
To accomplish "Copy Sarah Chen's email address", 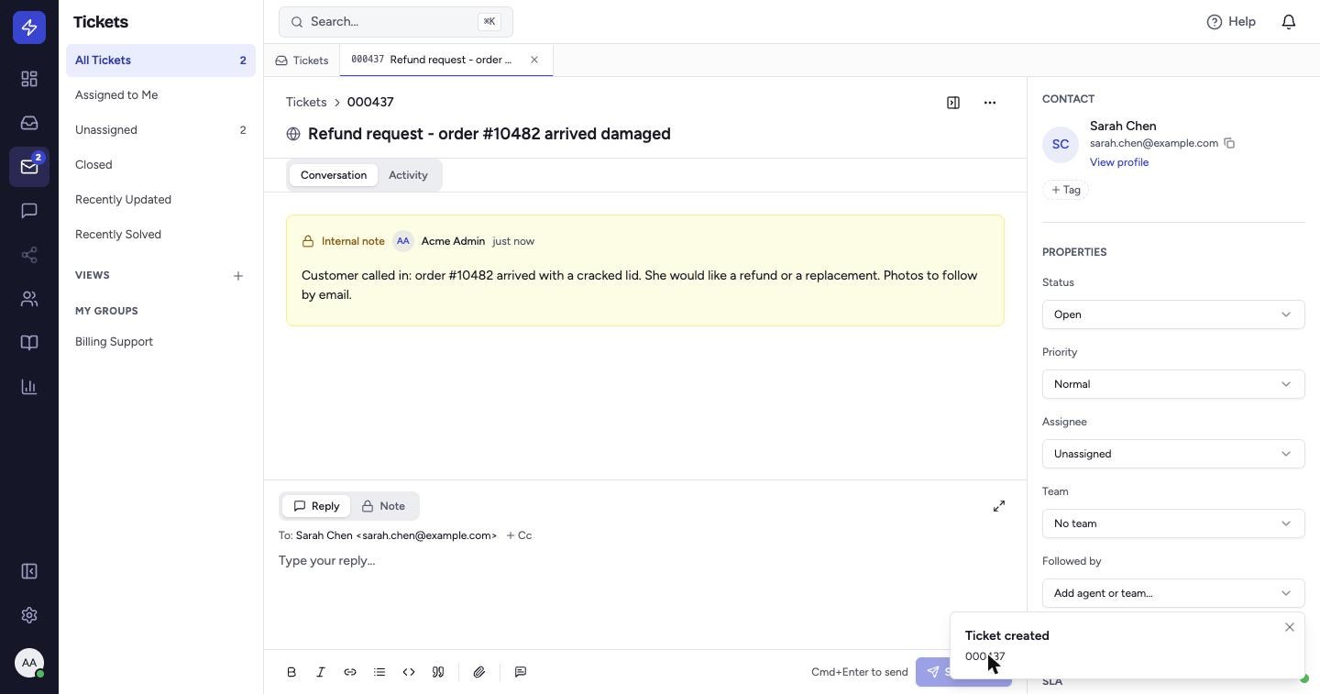I will 1229,143.
